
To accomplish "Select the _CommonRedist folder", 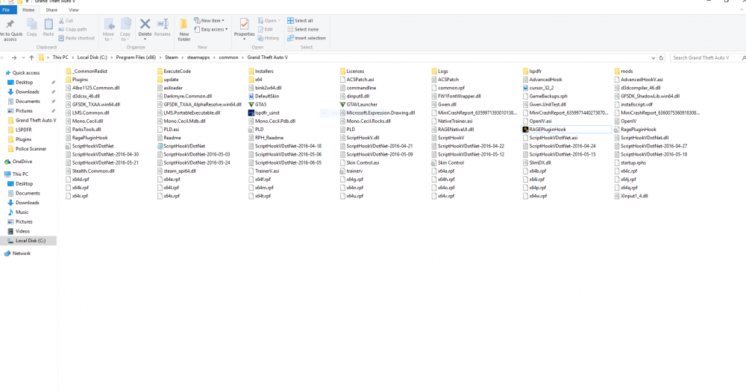I will (87, 72).
